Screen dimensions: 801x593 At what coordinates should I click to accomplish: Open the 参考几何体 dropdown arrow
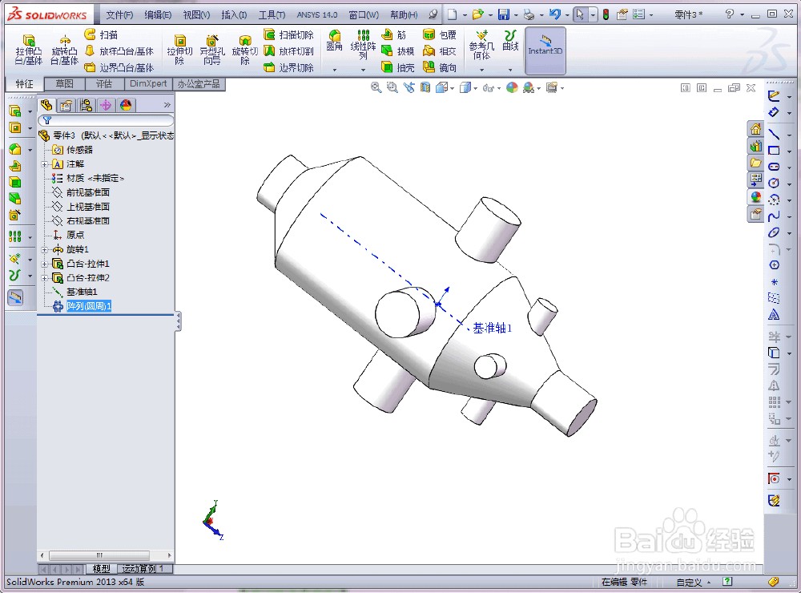click(481, 70)
